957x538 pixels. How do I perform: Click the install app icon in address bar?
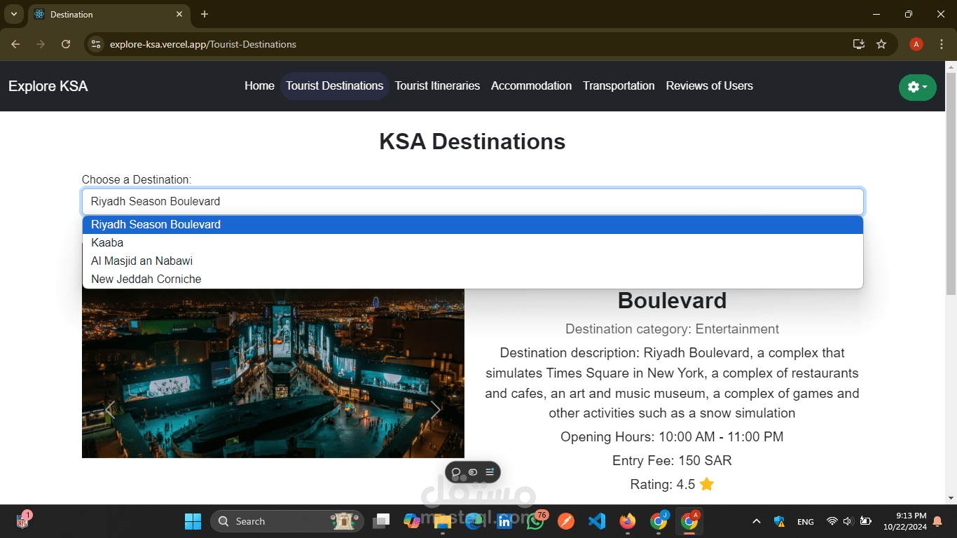tap(859, 44)
